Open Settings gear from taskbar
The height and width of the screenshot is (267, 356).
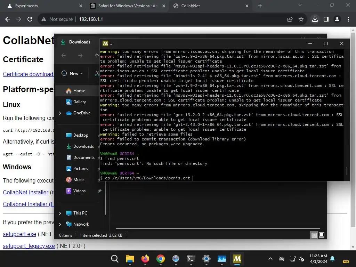click(x=207, y=259)
